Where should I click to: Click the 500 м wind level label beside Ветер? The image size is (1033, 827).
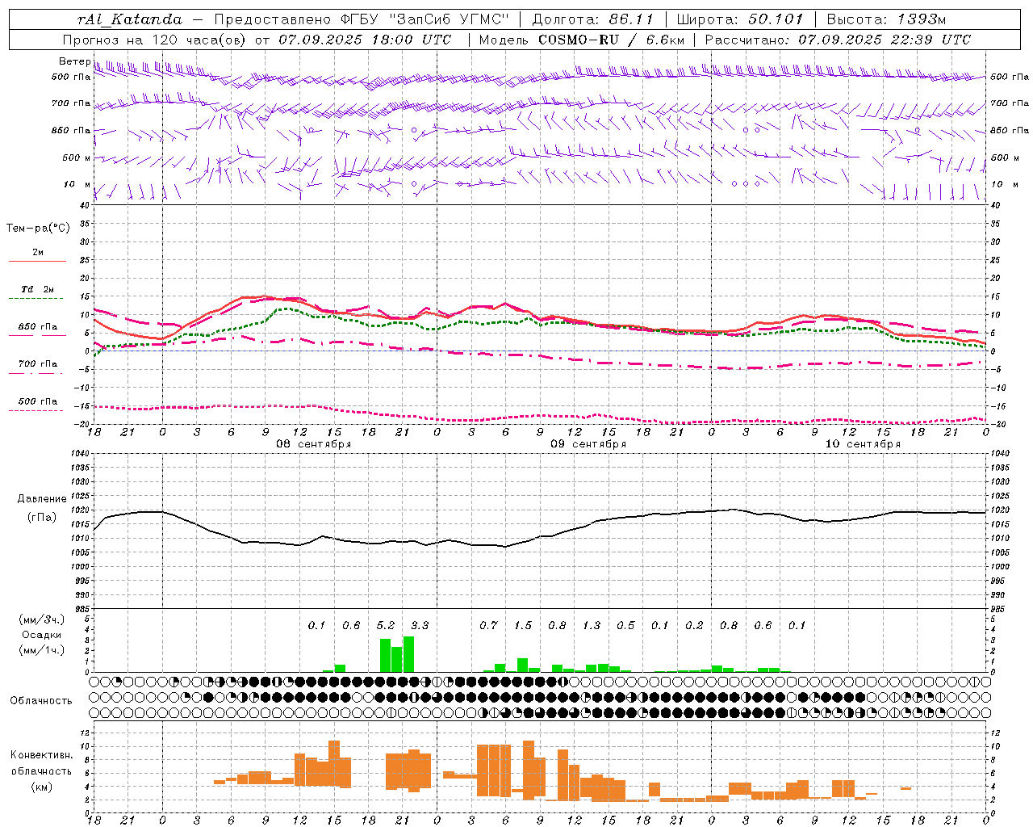pos(77,158)
